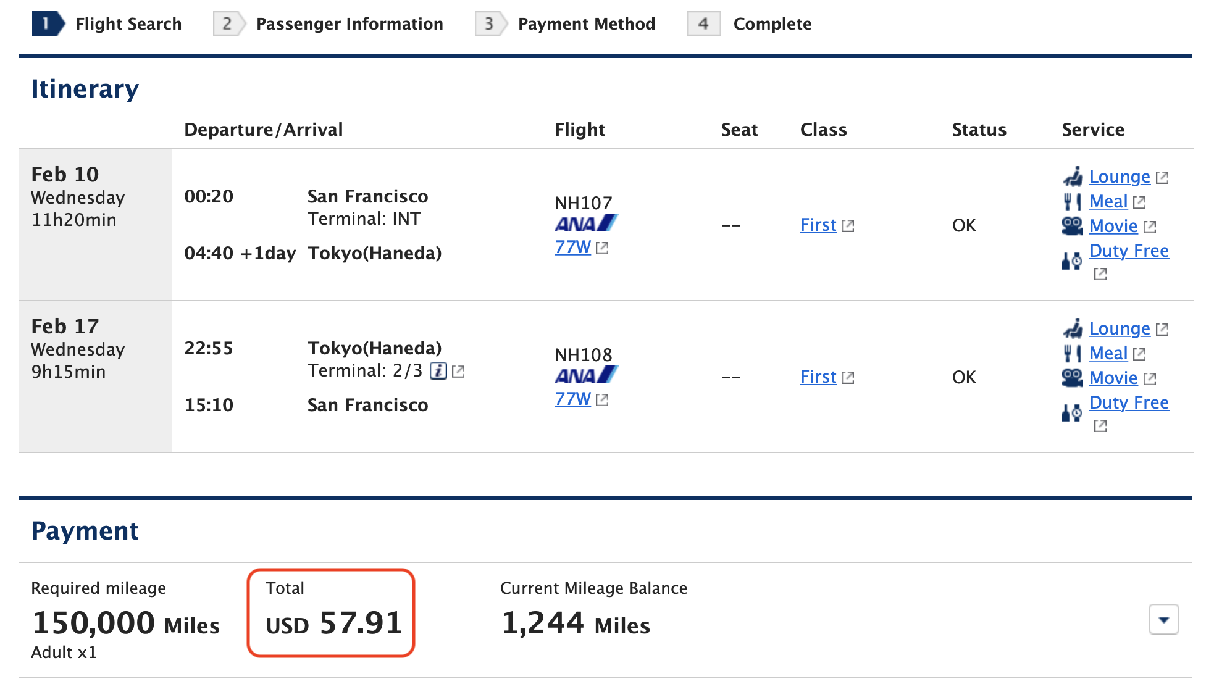Click the Movie camera icon for NH107
The height and width of the screenshot is (684, 1214).
(1073, 226)
